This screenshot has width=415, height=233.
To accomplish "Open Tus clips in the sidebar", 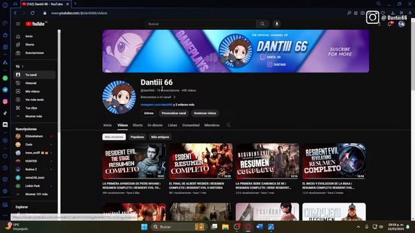I will (35, 108).
